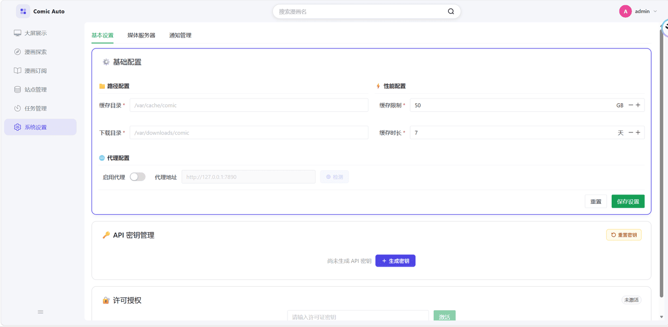Click the 下载目录 input field
Image resolution: width=668 pixels, height=327 pixels.
[x=249, y=132]
